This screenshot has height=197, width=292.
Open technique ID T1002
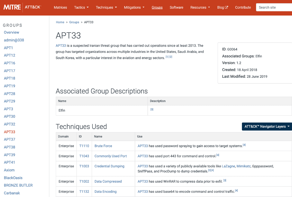click(x=84, y=181)
